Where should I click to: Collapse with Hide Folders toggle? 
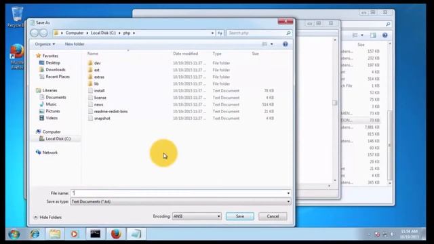(x=47, y=218)
